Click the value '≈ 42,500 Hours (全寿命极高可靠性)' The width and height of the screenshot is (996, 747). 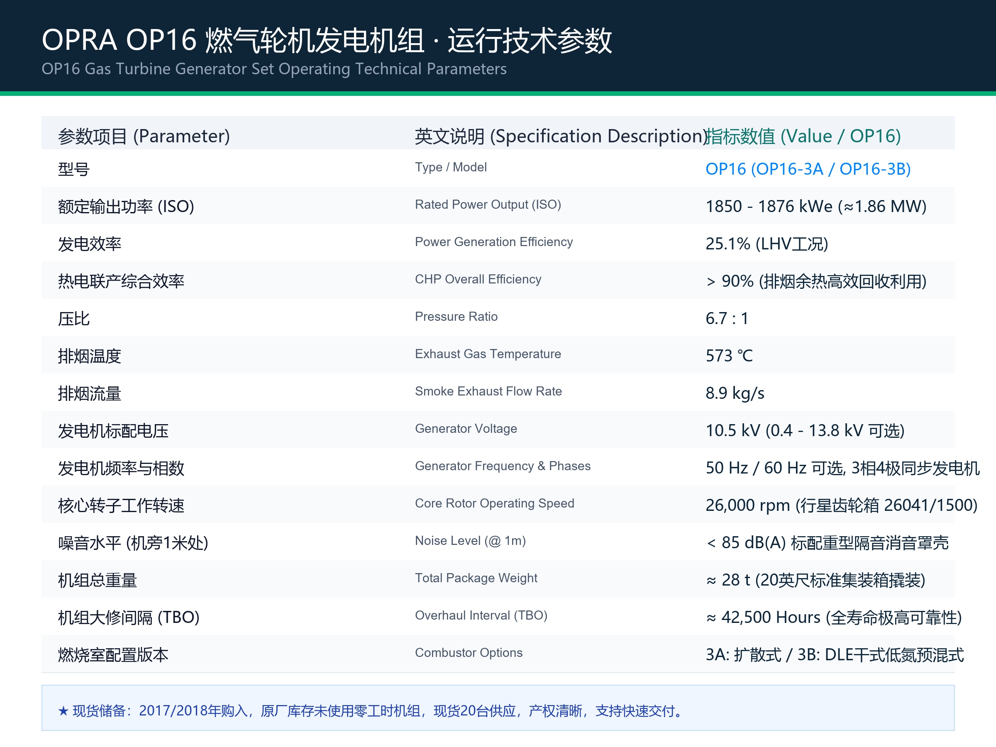833,618
